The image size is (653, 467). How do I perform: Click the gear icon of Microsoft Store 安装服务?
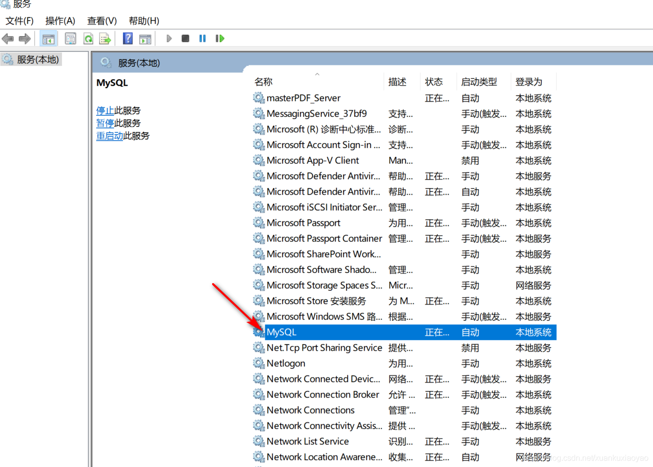click(x=259, y=301)
